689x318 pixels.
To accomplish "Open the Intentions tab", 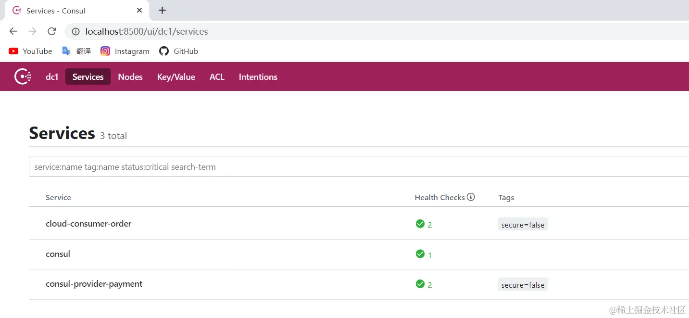I will pyautogui.click(x=258, y=76).
